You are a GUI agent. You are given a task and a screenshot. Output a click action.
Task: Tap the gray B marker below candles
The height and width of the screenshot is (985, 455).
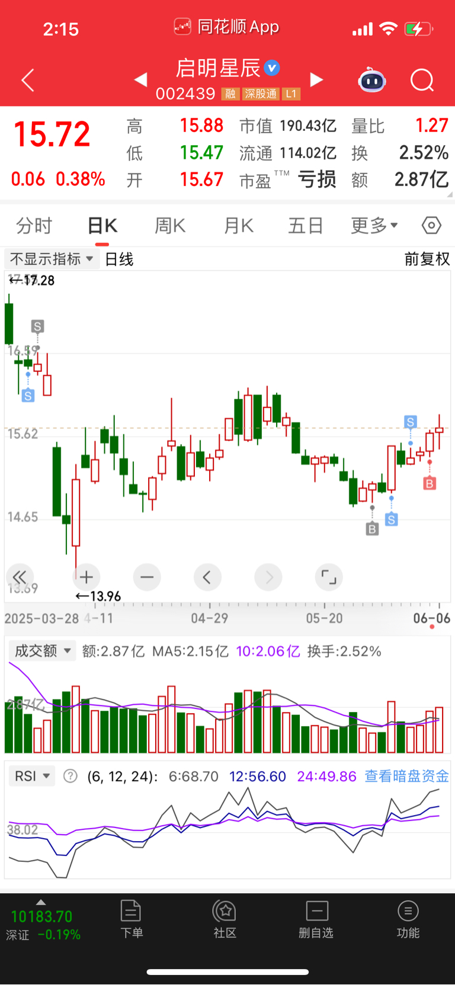[x=372, y=529]
